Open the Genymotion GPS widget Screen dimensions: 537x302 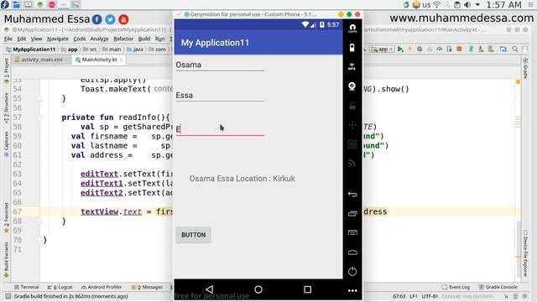coord(352,67)
